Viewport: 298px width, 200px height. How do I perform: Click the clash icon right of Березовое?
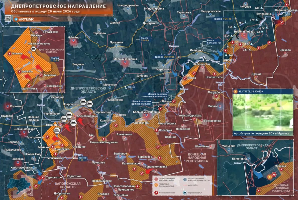coord(159,157)
